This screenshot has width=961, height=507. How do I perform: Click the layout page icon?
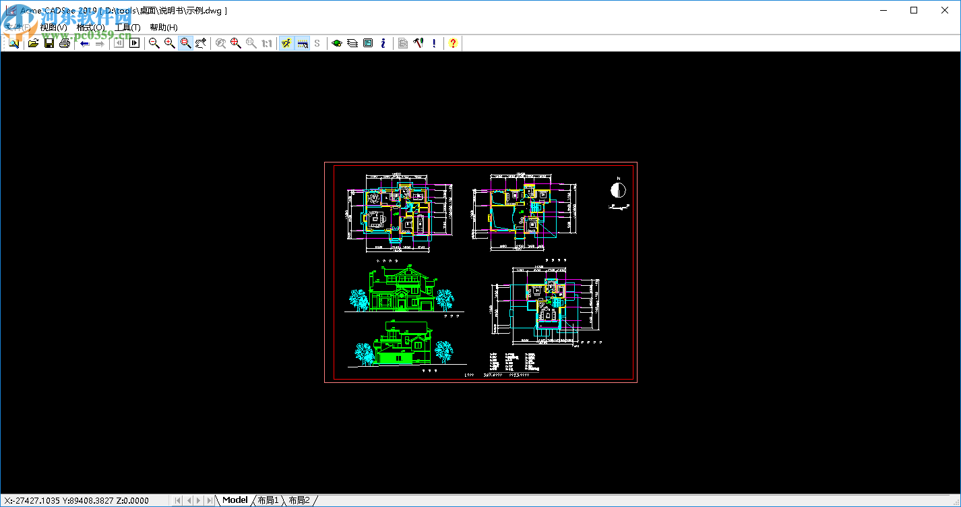point(368,43)
